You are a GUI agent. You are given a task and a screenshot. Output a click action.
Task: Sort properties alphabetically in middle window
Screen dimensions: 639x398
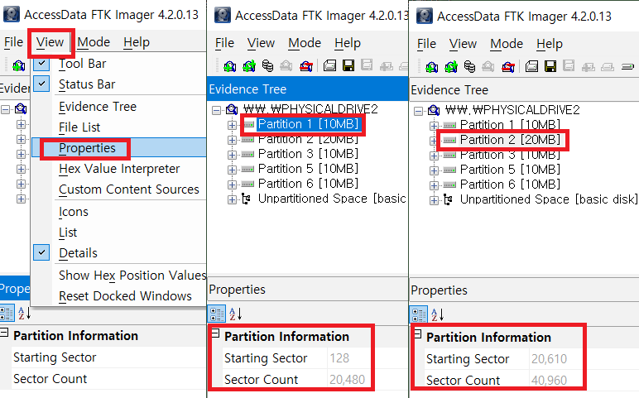tap(236, 314)
